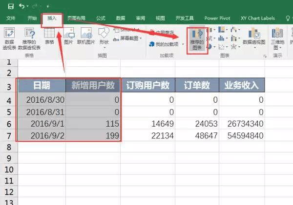Screen dimensions: 293x205
Task: Select the cell containing 54594840
Action: pos(242,135)
